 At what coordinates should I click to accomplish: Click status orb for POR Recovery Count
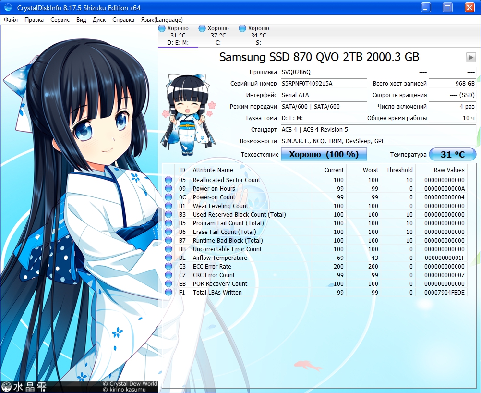(x=168, y=283)
